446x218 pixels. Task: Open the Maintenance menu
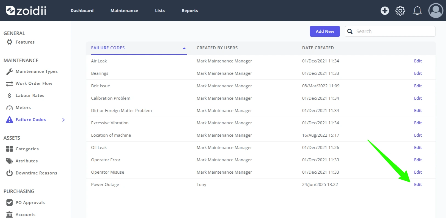click(124, 10)
